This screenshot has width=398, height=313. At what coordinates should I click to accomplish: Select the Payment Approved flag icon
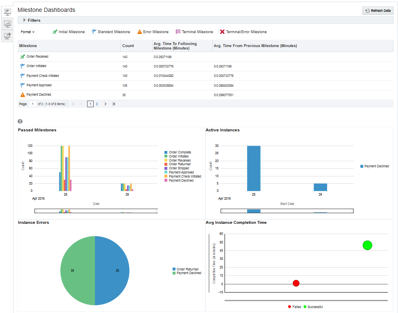22,85
